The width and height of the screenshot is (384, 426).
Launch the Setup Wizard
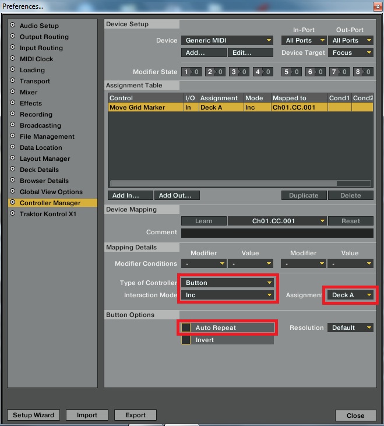33,415
